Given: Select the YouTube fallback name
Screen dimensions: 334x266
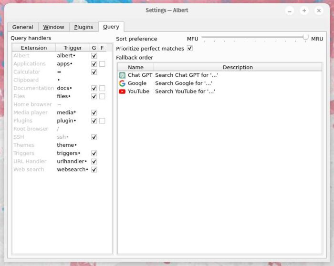Looking at the screenshot, I should tap(138, 92).
